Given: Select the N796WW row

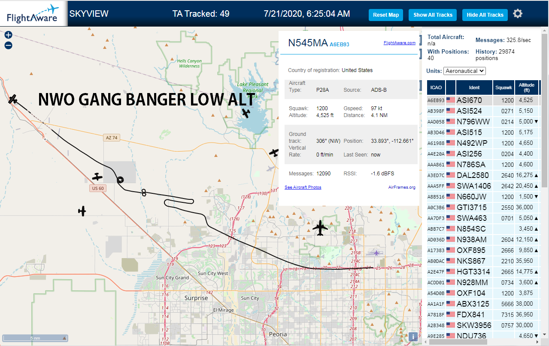Looking at the screenshot, I should [483, 122].
